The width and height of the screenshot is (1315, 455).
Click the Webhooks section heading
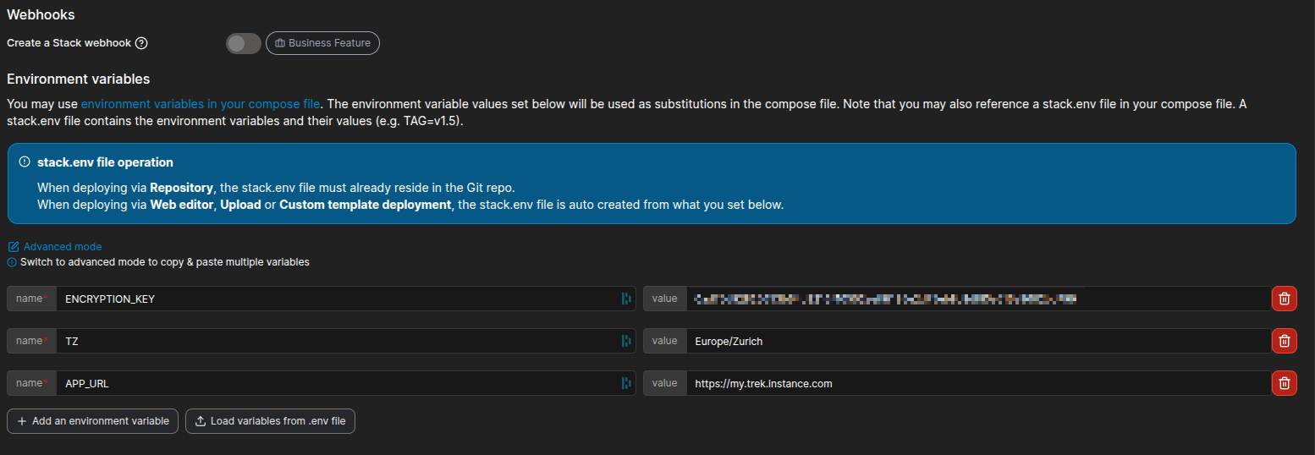click(41, 14)
